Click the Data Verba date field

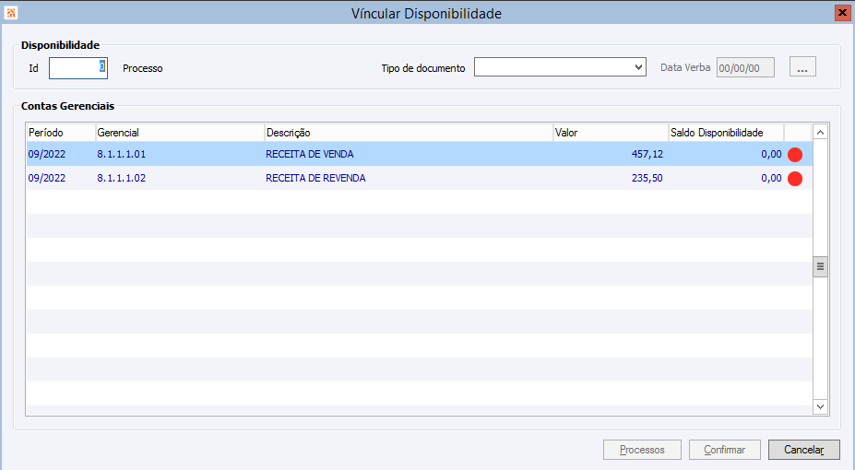pyautogui.click(x=745, y=67)
